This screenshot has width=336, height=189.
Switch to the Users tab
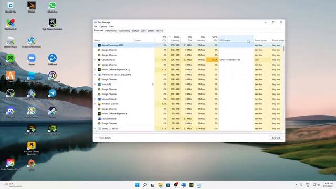[143, 31]
